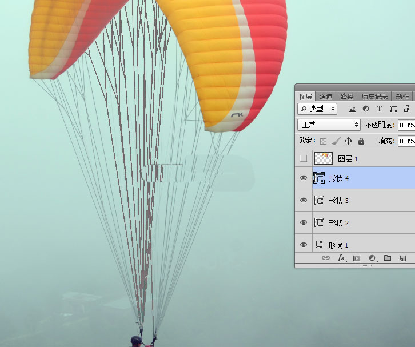Click lock image pixels brush icon
This screenshot has width=415, height=347.
click(x=336, y=141)
